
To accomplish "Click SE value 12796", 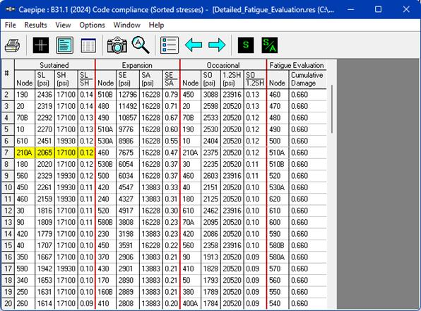I will point(128,95).
